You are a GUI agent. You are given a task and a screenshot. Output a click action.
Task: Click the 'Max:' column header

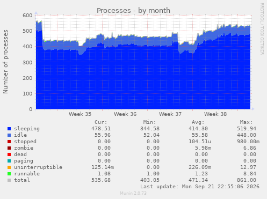tap(246, 122)
